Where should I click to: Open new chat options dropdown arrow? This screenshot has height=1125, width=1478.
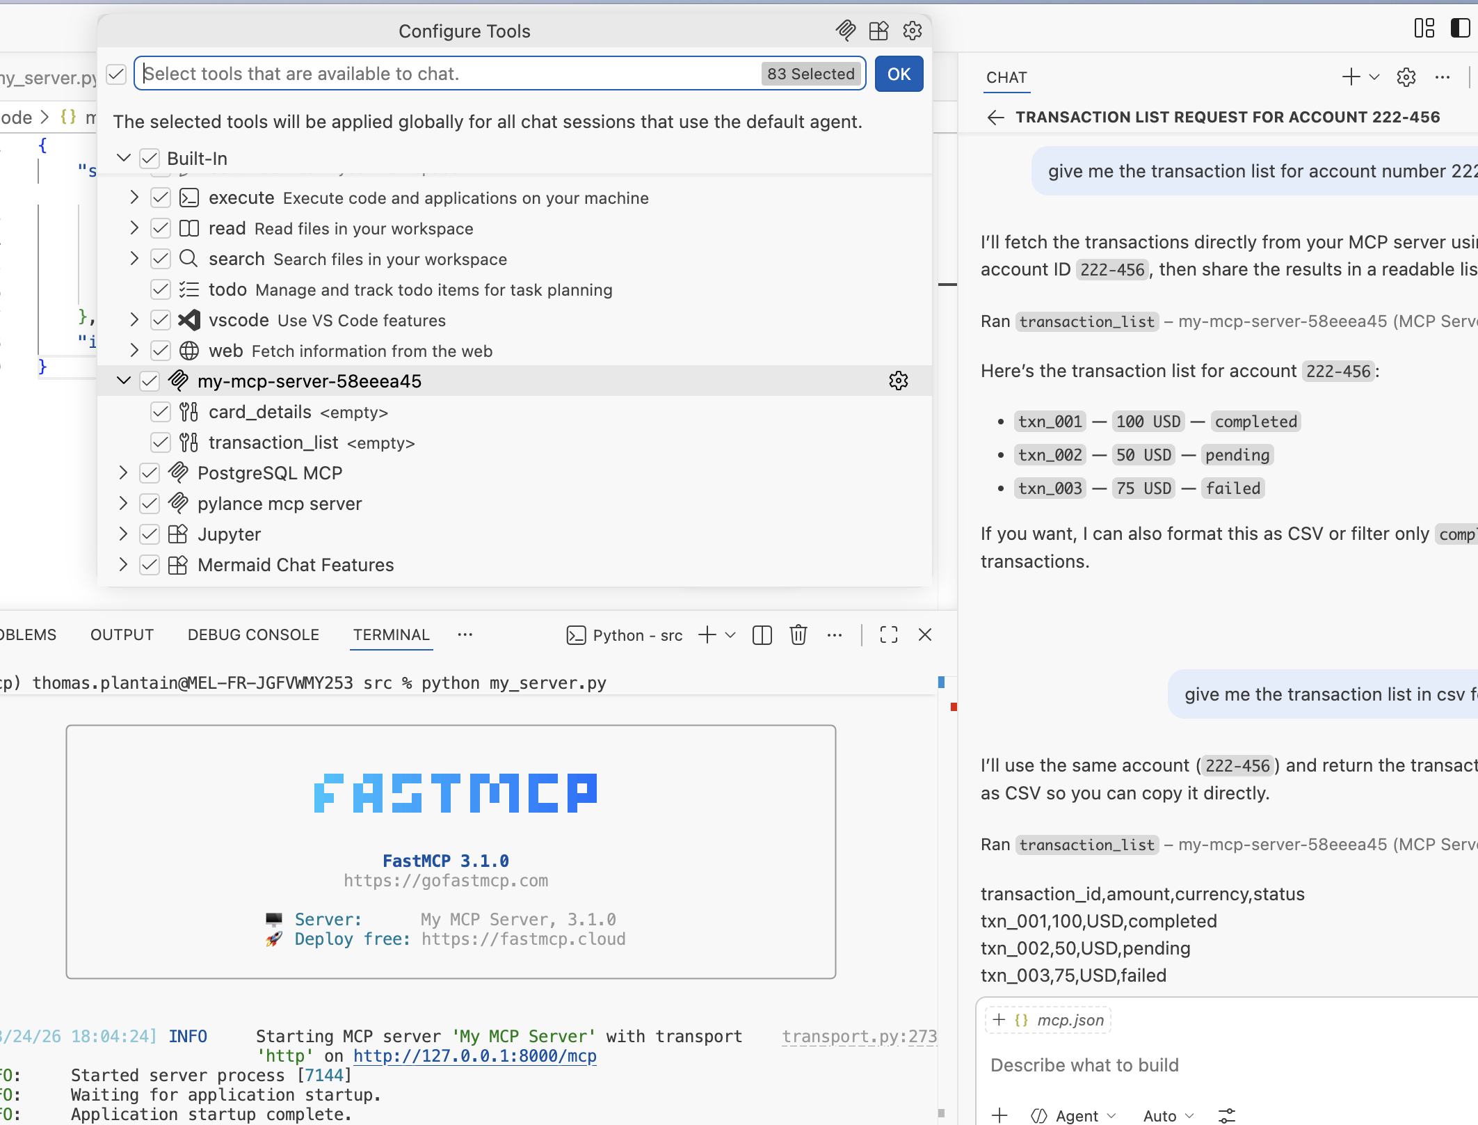tap(1374, 77)
